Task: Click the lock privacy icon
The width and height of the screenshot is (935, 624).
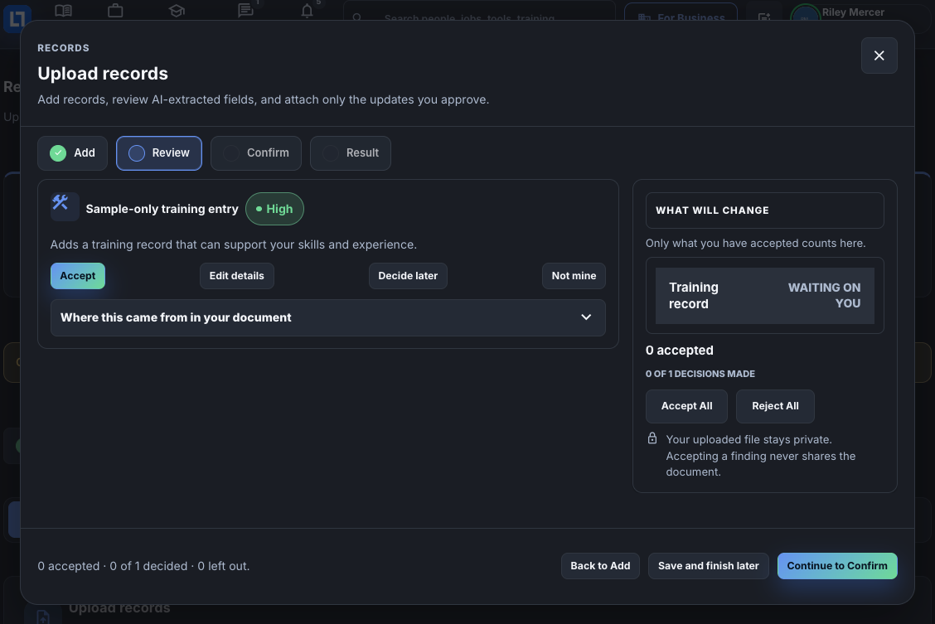Action: [x=652, y=438]
